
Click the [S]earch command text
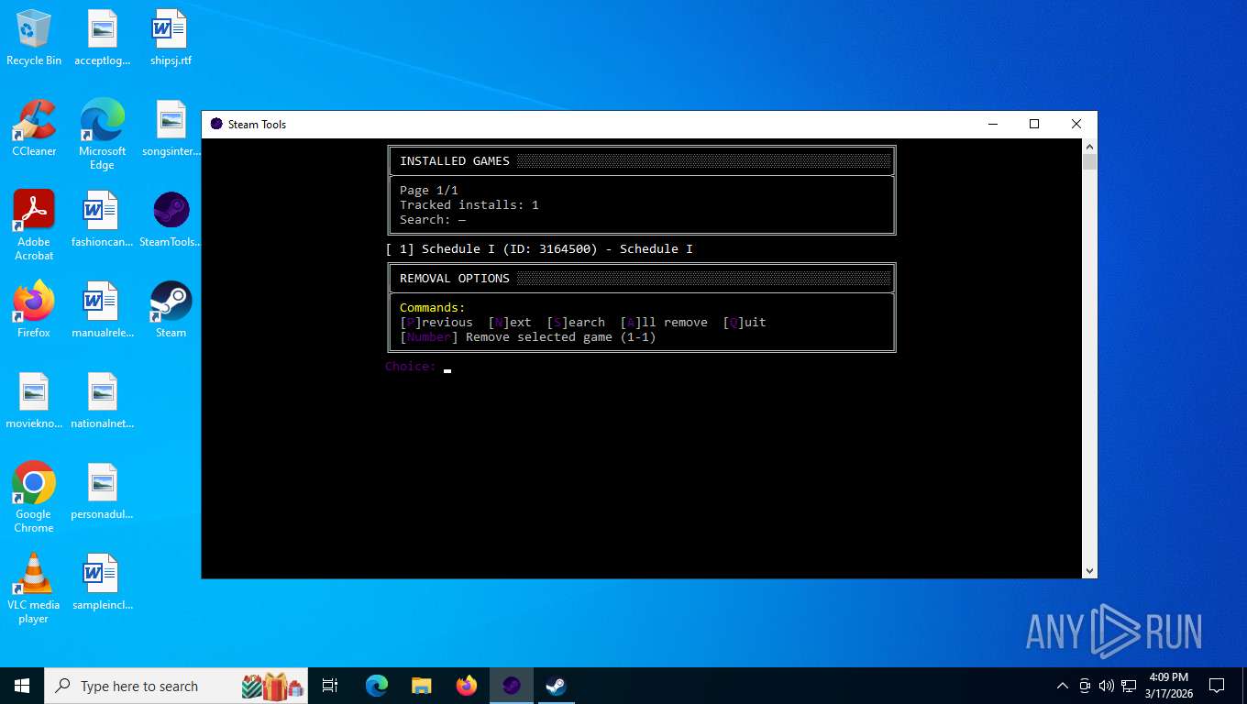pyautogui.click(x=576, y=322)
